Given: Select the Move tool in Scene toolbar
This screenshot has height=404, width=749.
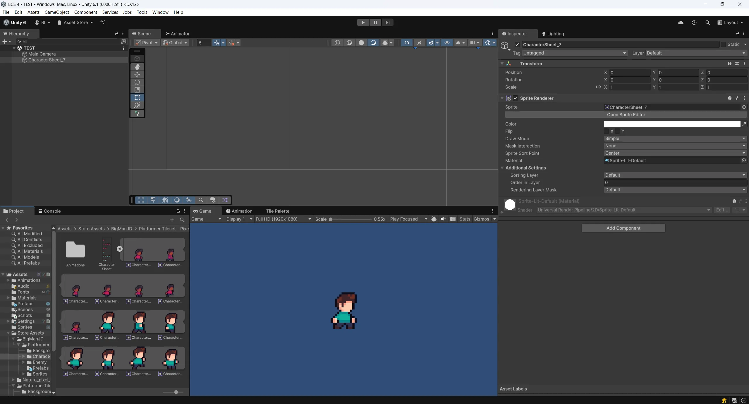Looking at the screenshot, I should coord(137,75).
